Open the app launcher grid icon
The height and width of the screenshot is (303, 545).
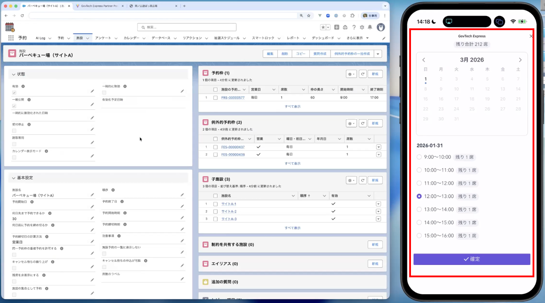(11, 38)
